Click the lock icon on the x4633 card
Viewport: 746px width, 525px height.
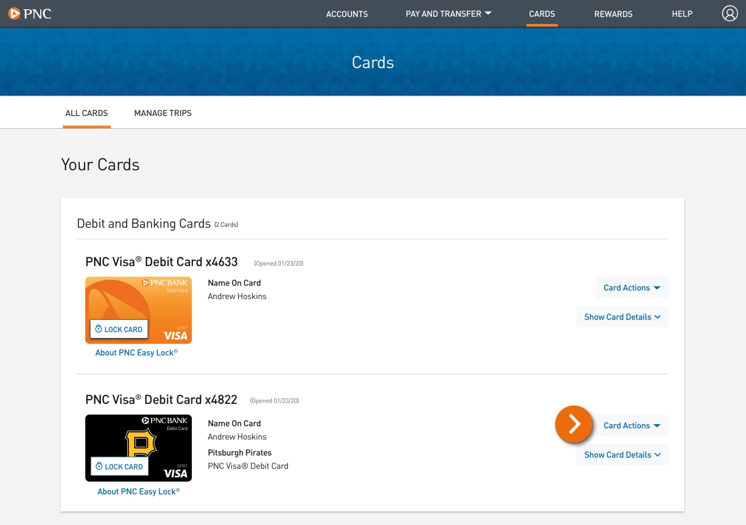pyautogui.click(x=97, y=329)
